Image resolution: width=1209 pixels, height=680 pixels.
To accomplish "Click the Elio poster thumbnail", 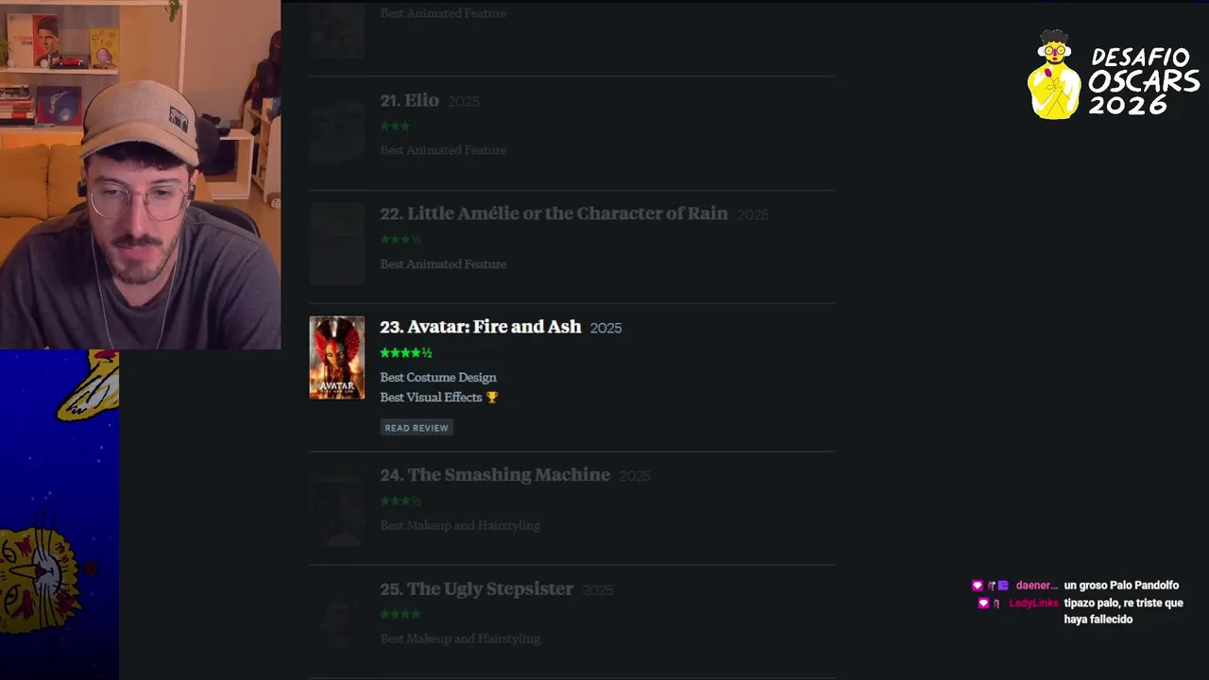I will [337, 130].
